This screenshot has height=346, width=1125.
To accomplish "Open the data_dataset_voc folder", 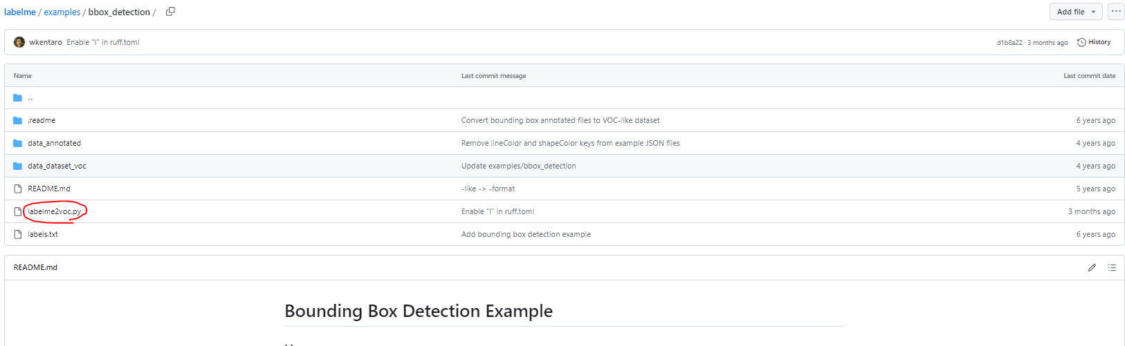I will pyautogui.click(x=57, y=166).
